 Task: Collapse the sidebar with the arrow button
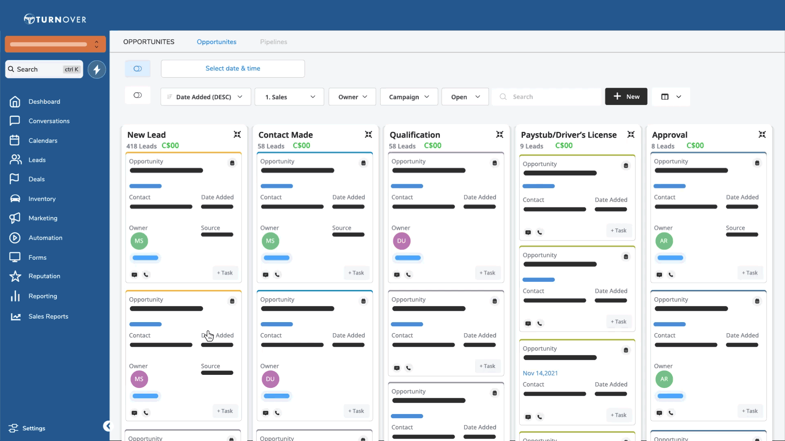pos(107,426)
